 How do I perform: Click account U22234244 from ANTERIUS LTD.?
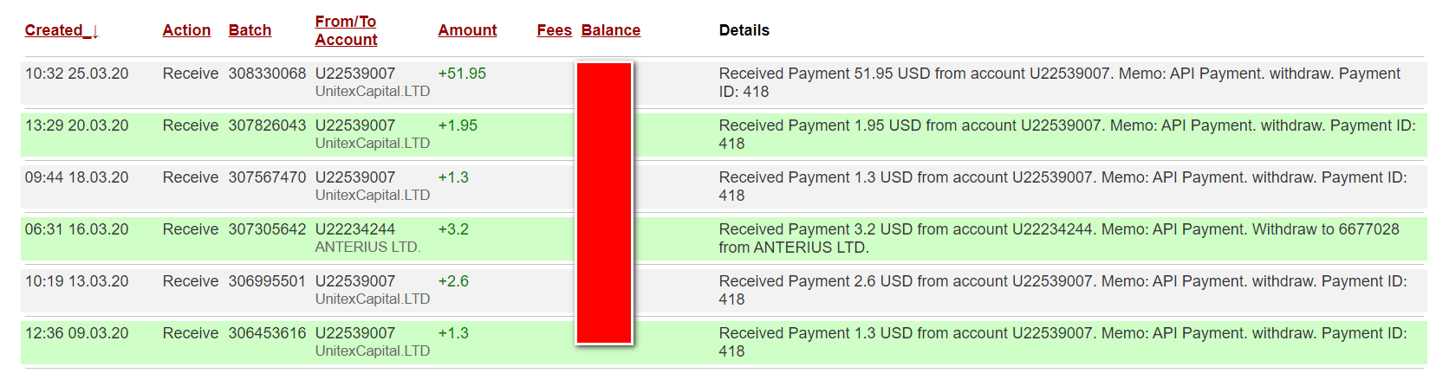(x=355, y=229)
